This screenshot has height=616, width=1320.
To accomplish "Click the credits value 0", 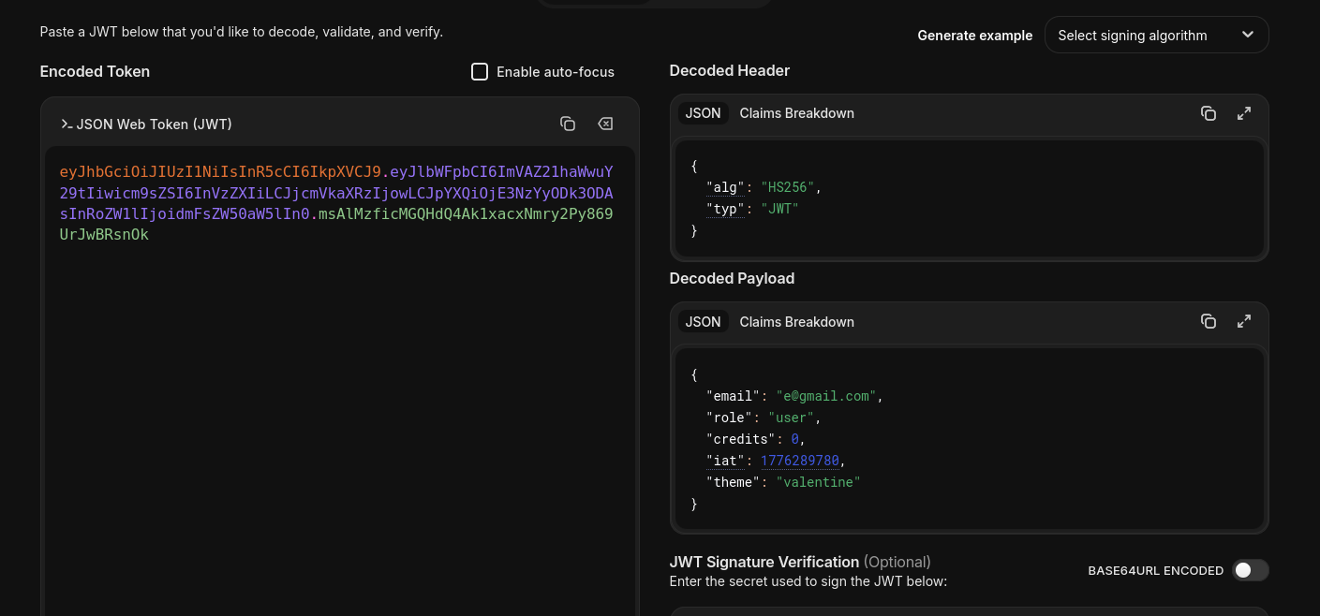I will (x=795, y=439).
